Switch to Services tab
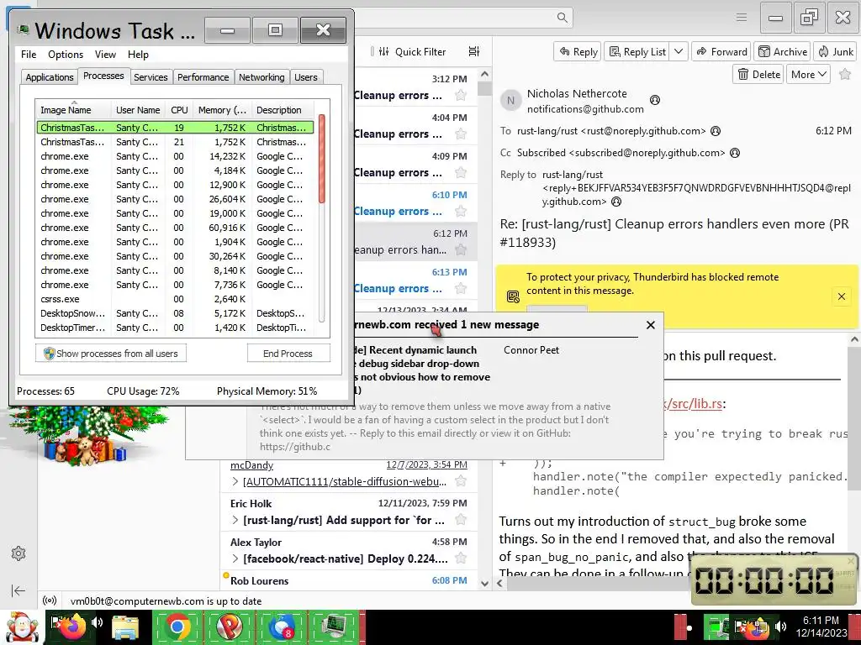861x645 pixels. [x=151, y=77]
